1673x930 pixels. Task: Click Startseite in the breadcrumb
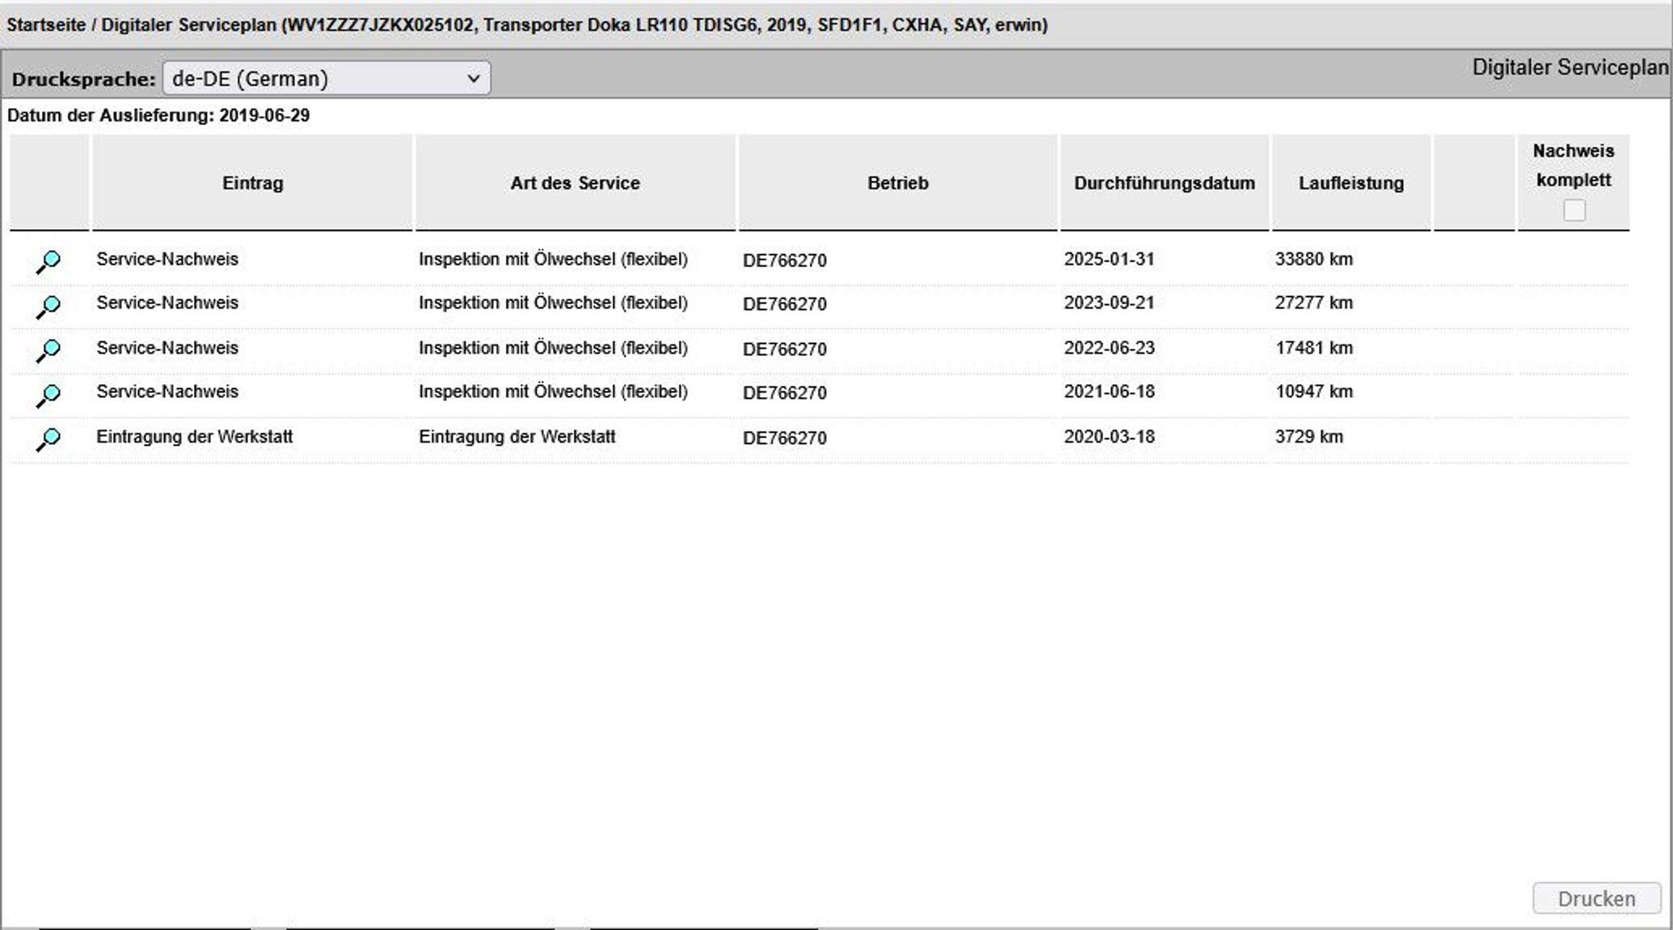click(46, 25)
